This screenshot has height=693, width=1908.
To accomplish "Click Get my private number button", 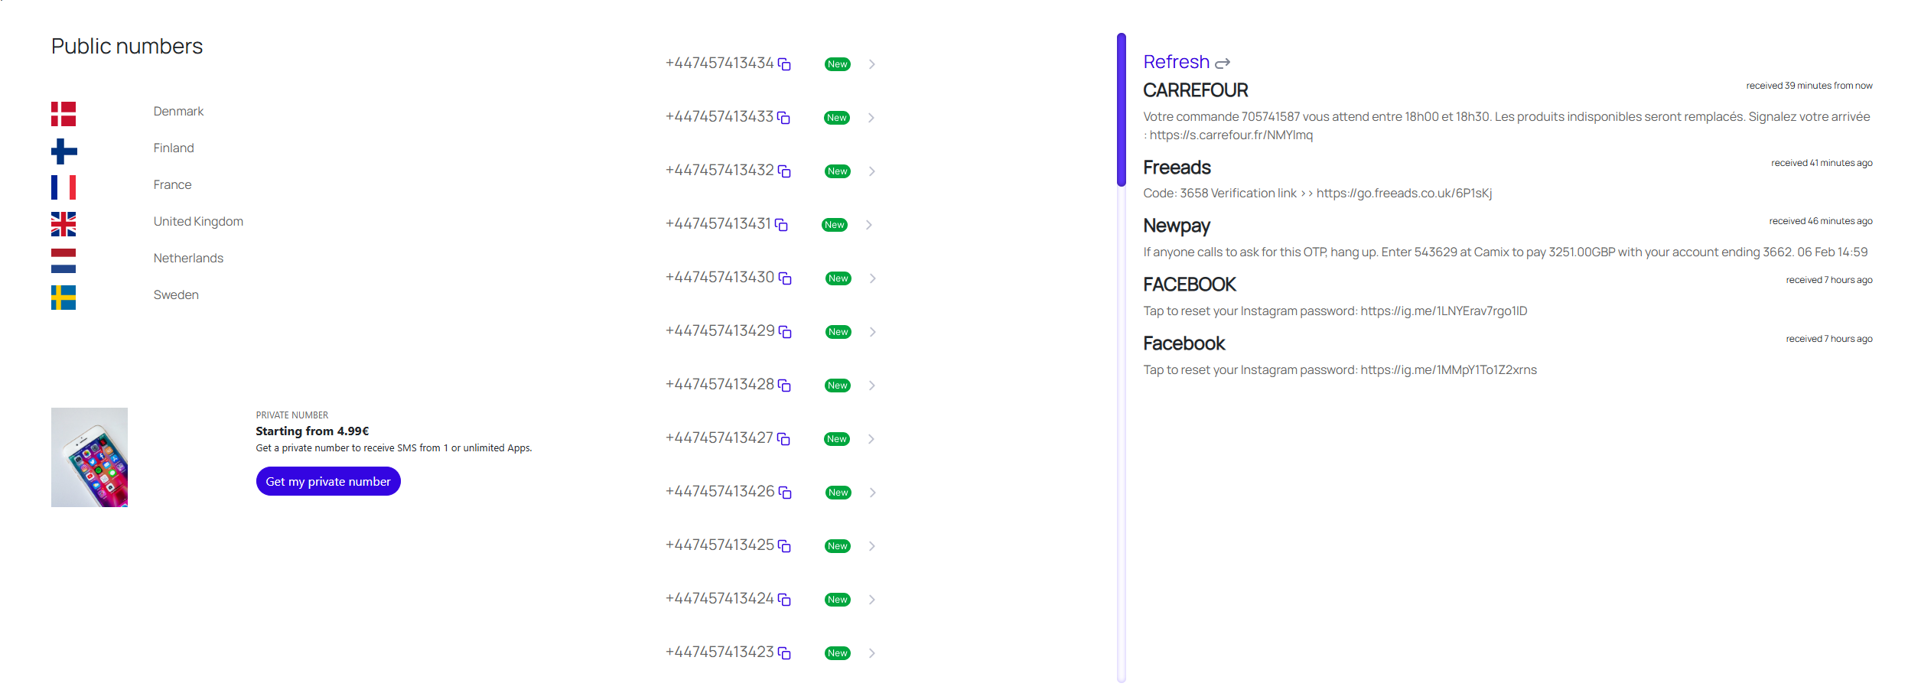I will (328, 481).
